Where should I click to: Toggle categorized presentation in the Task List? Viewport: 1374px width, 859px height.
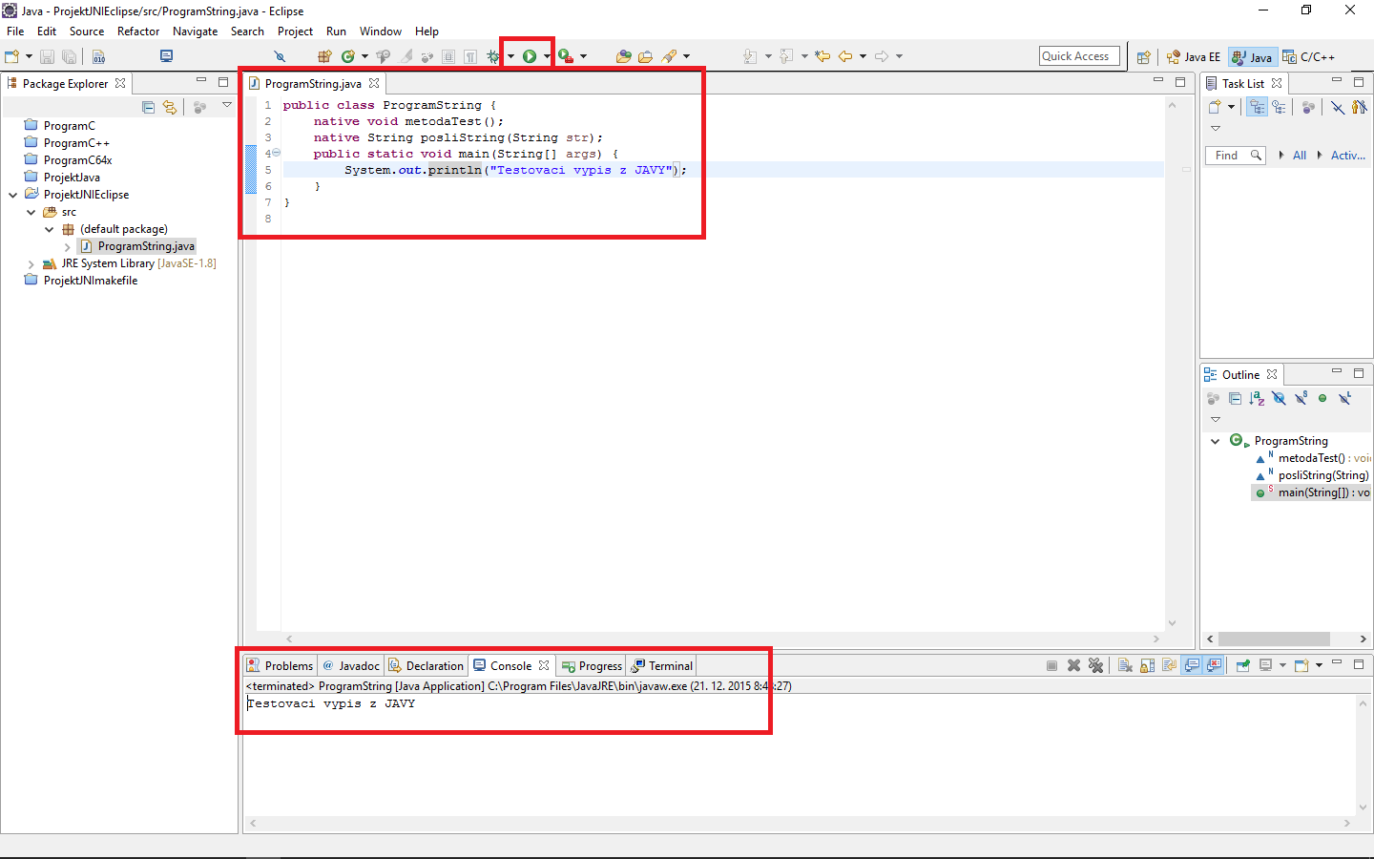pos(1257,106)
